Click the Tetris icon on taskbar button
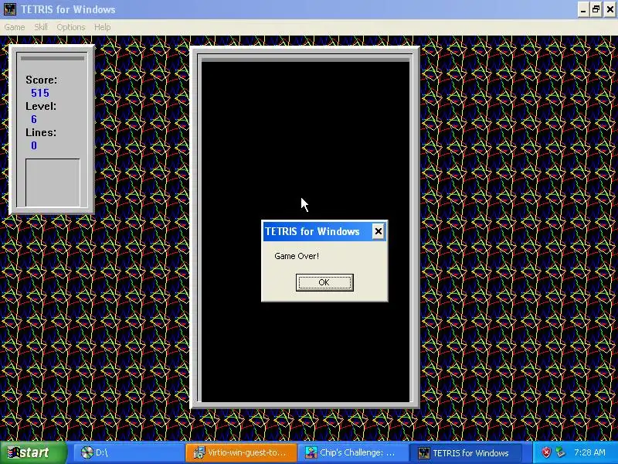This screenshot has width=618, height=464. (423, 452)
